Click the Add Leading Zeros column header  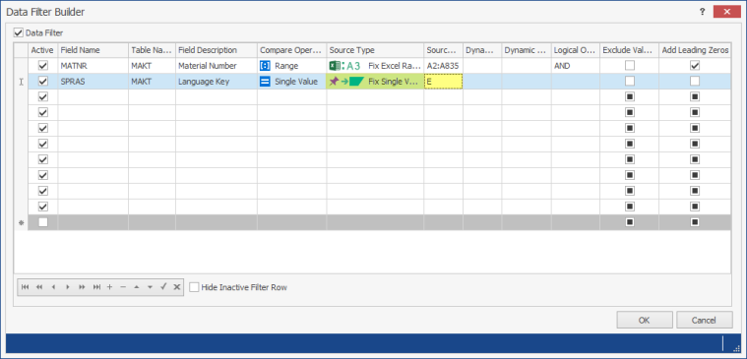pos(695,50)
